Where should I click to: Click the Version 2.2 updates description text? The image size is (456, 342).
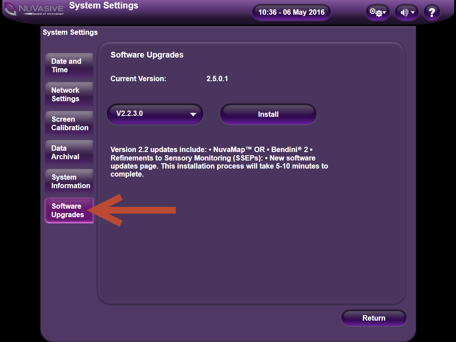pos(219,162)
